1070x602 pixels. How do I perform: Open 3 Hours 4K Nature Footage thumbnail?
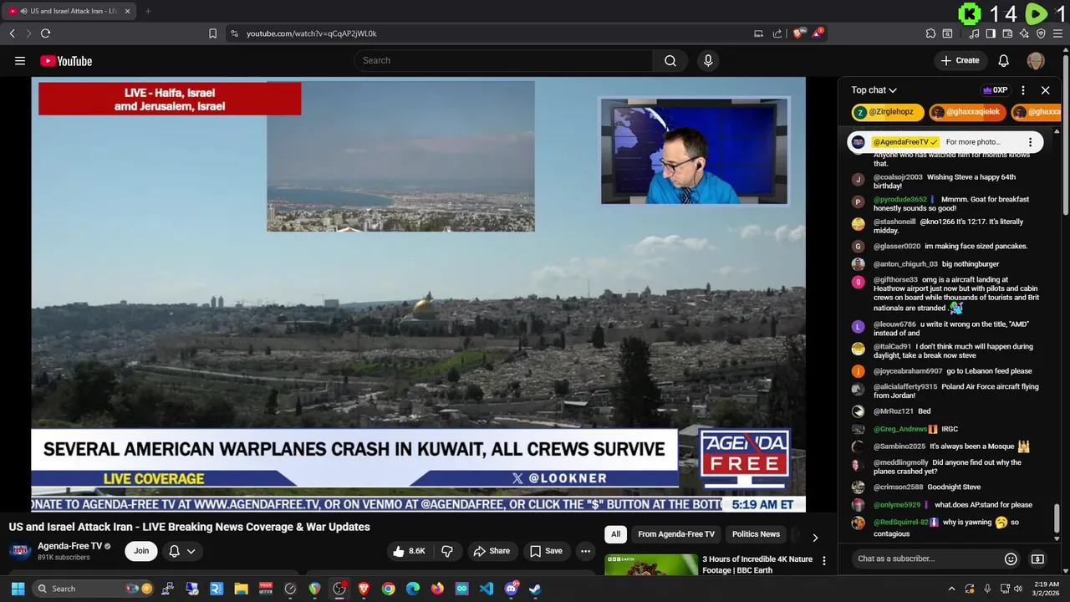click(651, 564)
